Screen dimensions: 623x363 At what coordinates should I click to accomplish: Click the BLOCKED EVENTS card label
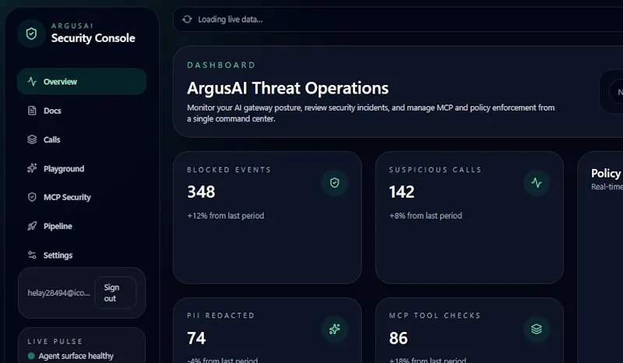tap(229, 170)
